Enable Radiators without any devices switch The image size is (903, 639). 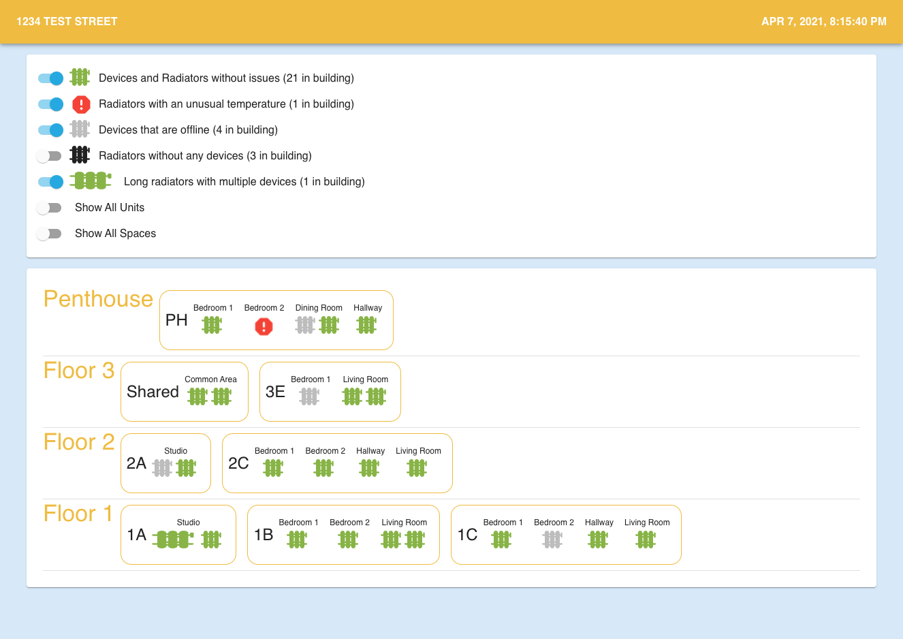(x=49, y=156)
